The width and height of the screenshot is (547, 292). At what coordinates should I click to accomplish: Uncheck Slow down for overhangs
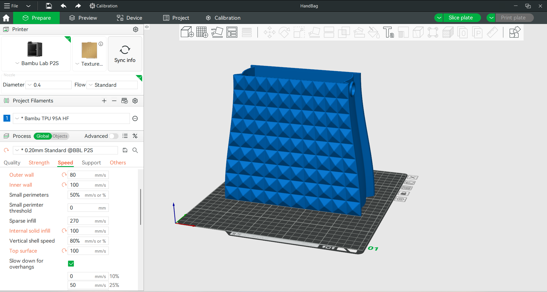(x=71, y=264)
